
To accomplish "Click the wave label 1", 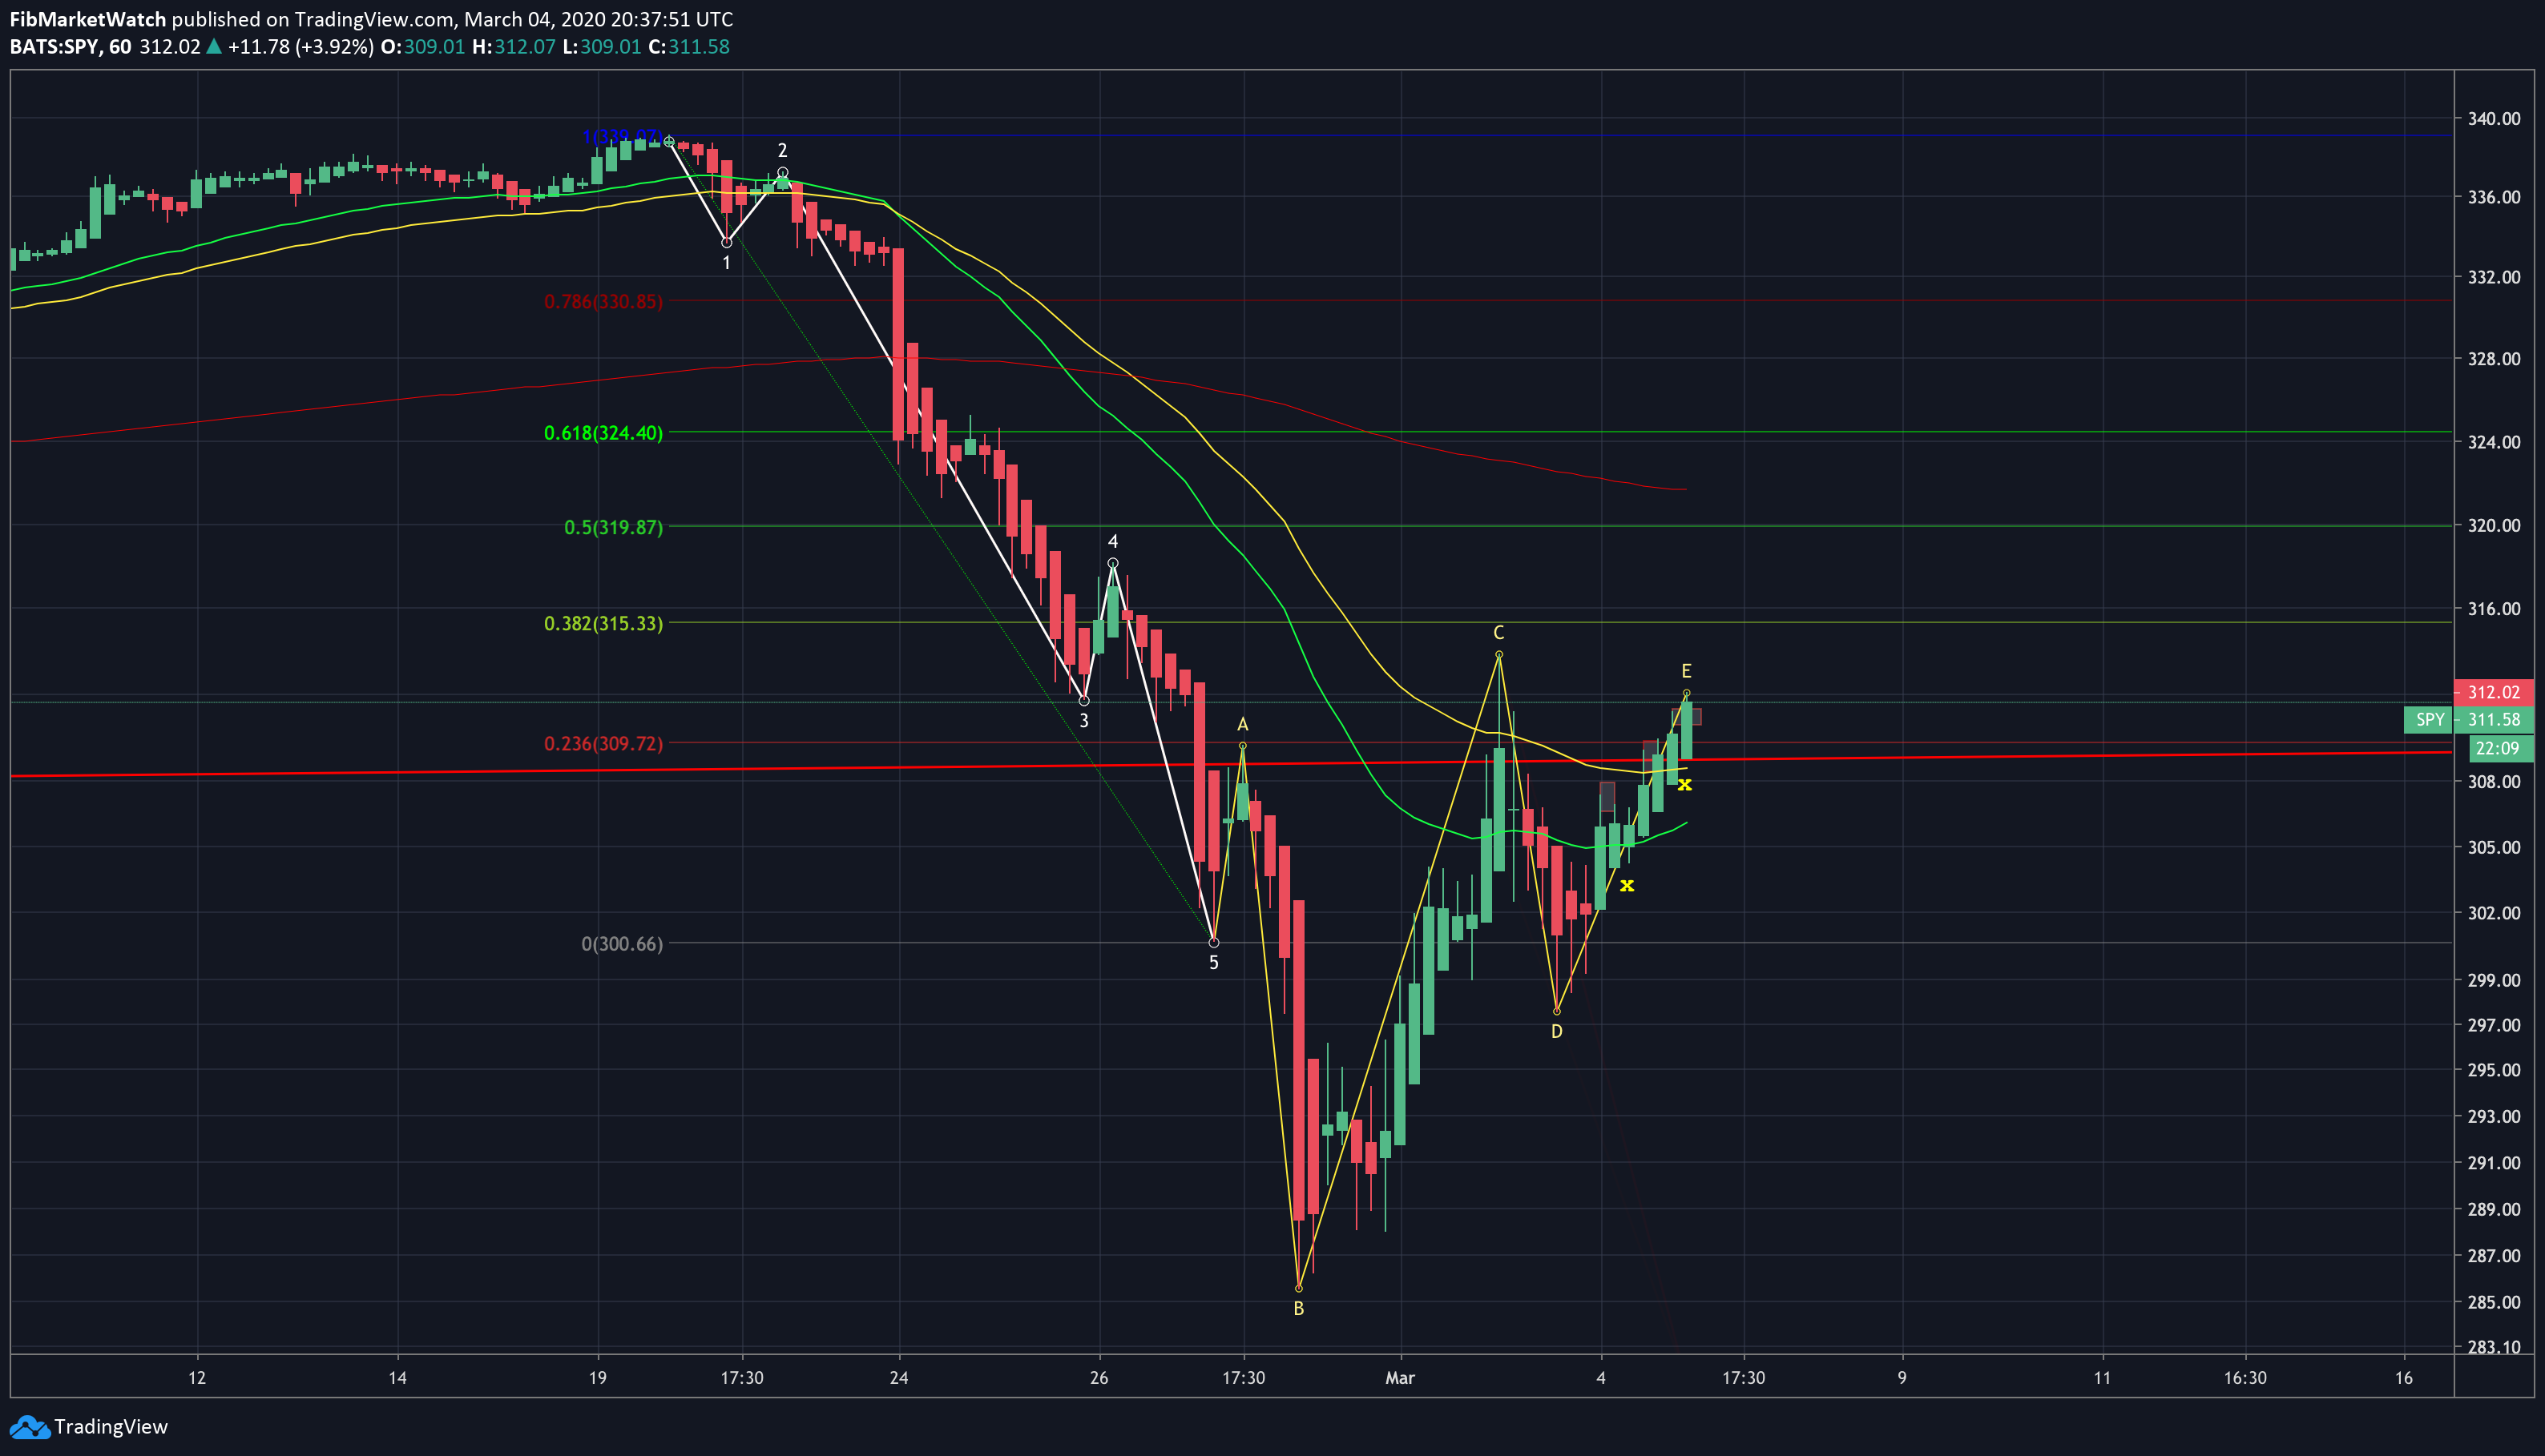I will [726, 263].
